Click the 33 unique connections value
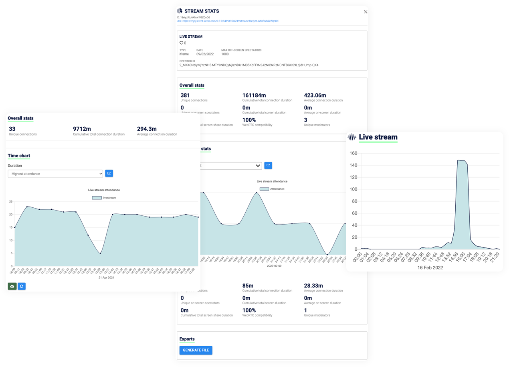Viewport: 509px width, 367px height. [12, 129]
